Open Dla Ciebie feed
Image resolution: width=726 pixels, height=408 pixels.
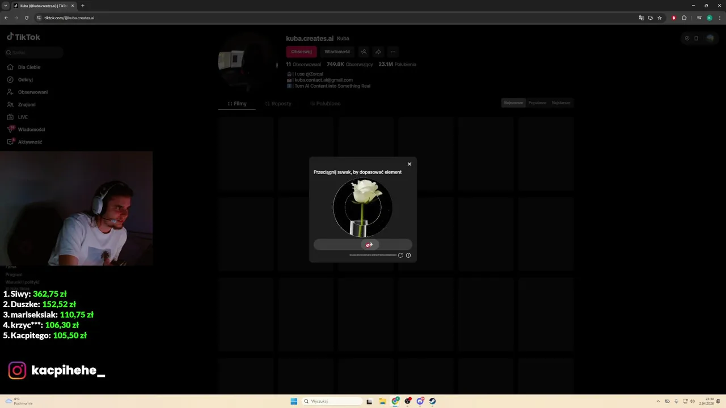tap(24, 67)
